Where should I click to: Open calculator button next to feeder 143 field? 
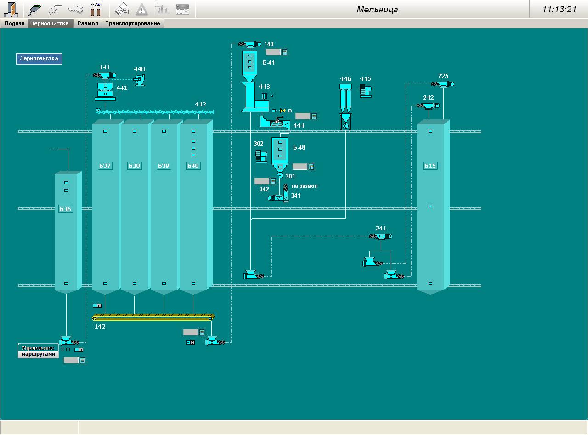pos(285,52)
